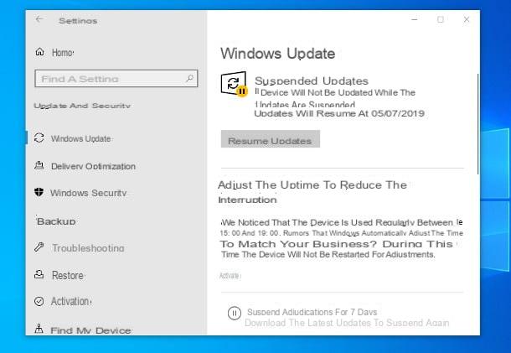Open the Home icon in sidebar
This screenshot has height=353, width=511.
[x=39, y=51]
